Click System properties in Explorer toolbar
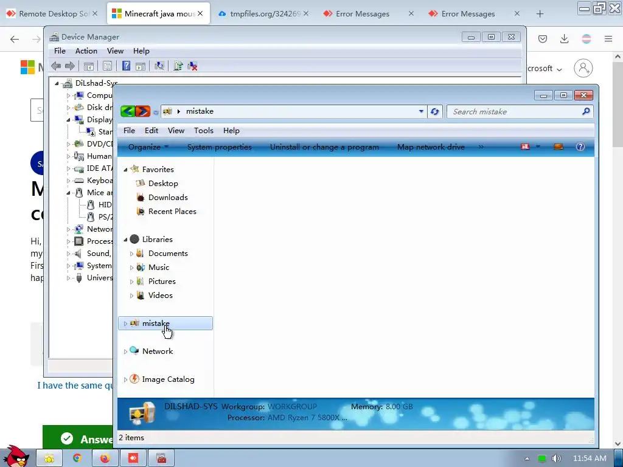Screen dimensions: 623x467 pos(219,147)
